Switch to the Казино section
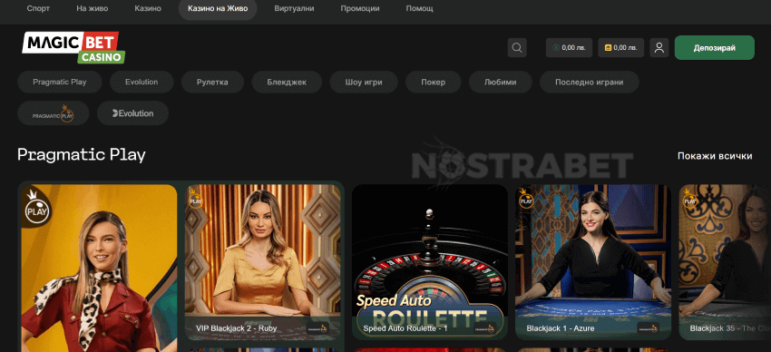 tap(148, 9)
